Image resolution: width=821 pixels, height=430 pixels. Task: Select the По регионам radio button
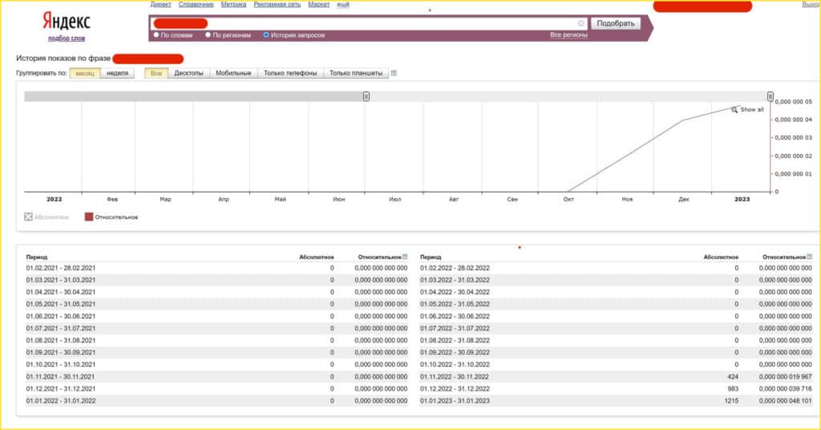click(208, 35)
